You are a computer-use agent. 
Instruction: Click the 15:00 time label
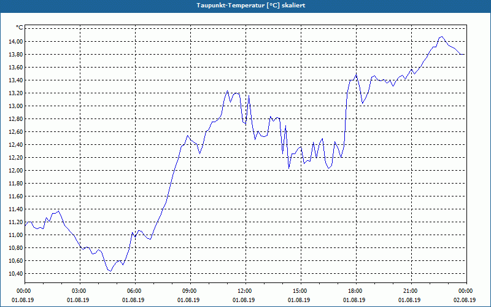pos(301,291)
